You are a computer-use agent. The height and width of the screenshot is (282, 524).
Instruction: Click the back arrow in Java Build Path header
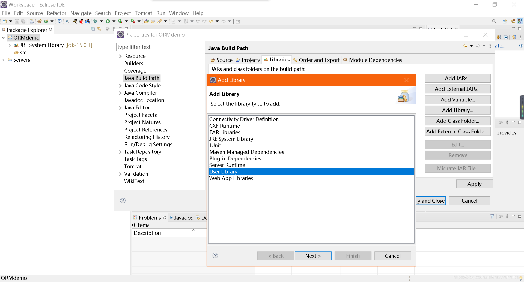465,46
